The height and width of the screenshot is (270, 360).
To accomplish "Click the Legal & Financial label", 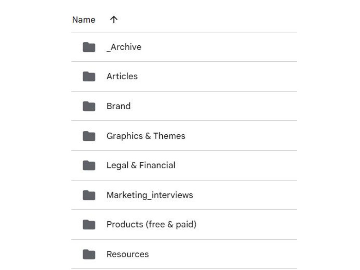I will point(141,165).
